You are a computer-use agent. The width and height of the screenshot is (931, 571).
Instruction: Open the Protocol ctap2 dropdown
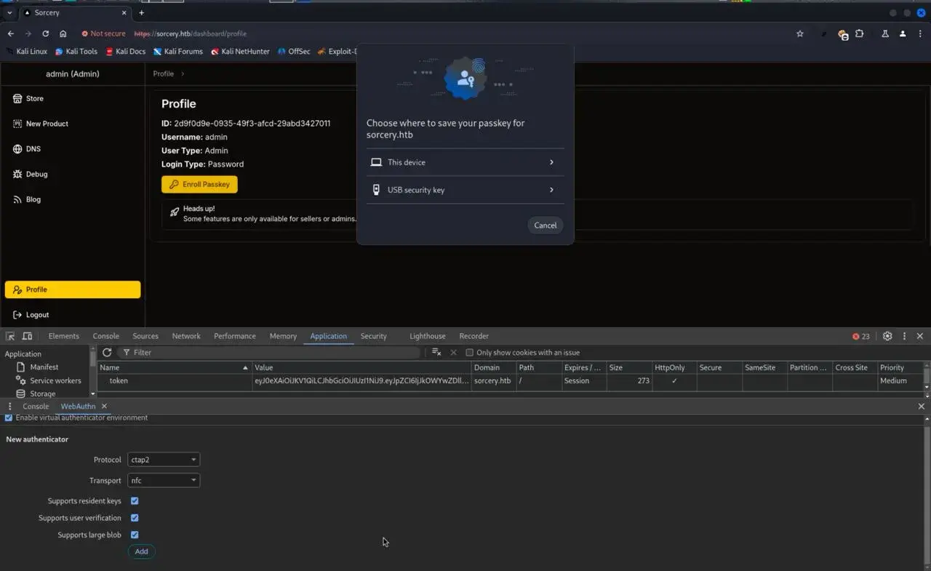(164, 460)
